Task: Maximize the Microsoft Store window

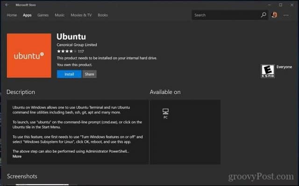Action: pyautogui.click(x=280, y=5)
